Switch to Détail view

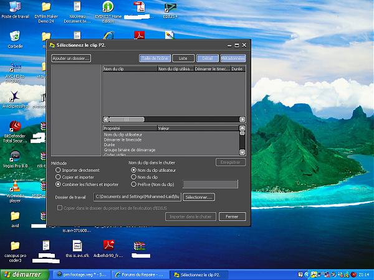coord(208,58)
